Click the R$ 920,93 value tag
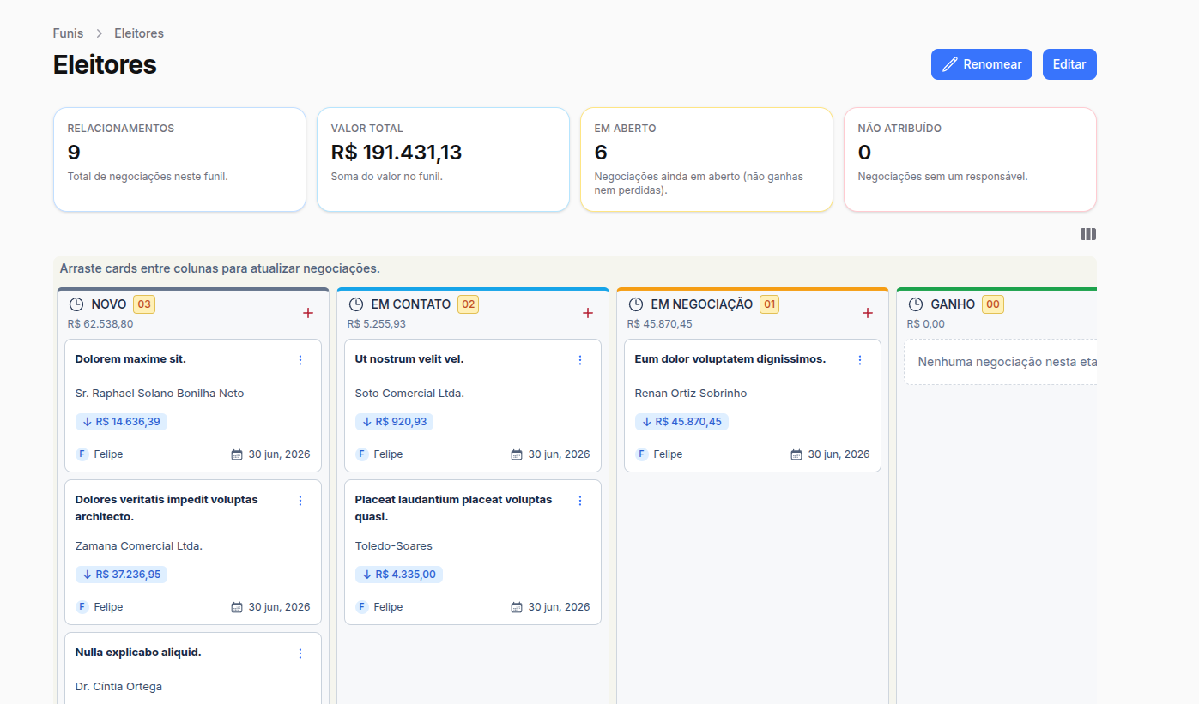The width and height of the screenshot is (1199, 704). coord(395,422)
